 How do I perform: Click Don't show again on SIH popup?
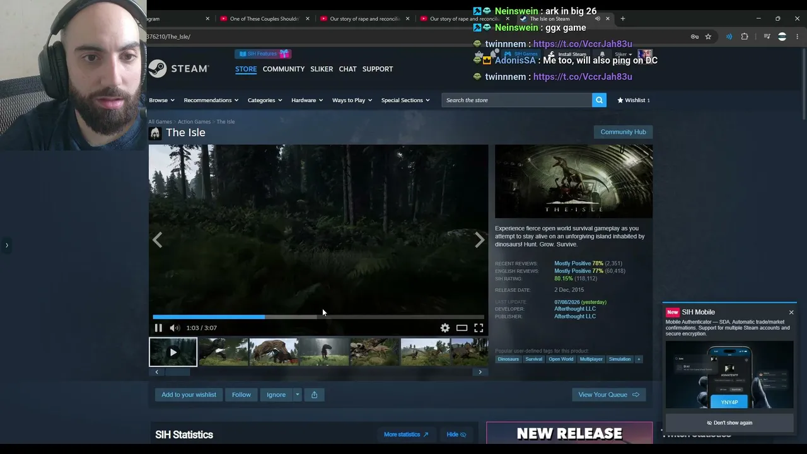(729, 423)
